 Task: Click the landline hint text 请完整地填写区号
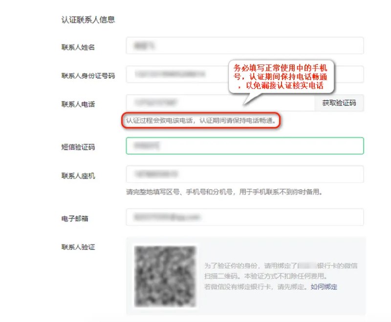pos(224,192)
